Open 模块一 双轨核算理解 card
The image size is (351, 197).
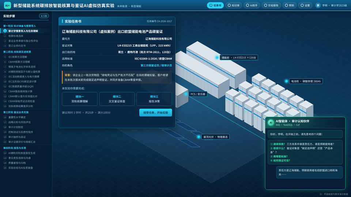80,99
